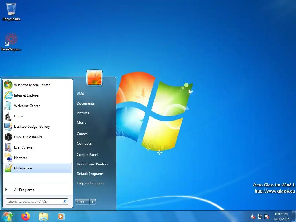Viewport: 296px width, 222px height.
Task: Open Music from Start menu
Action: (81, 122)
